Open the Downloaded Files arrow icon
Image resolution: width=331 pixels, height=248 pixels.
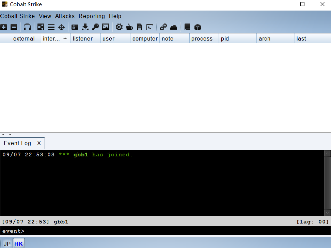click(85, 27)
